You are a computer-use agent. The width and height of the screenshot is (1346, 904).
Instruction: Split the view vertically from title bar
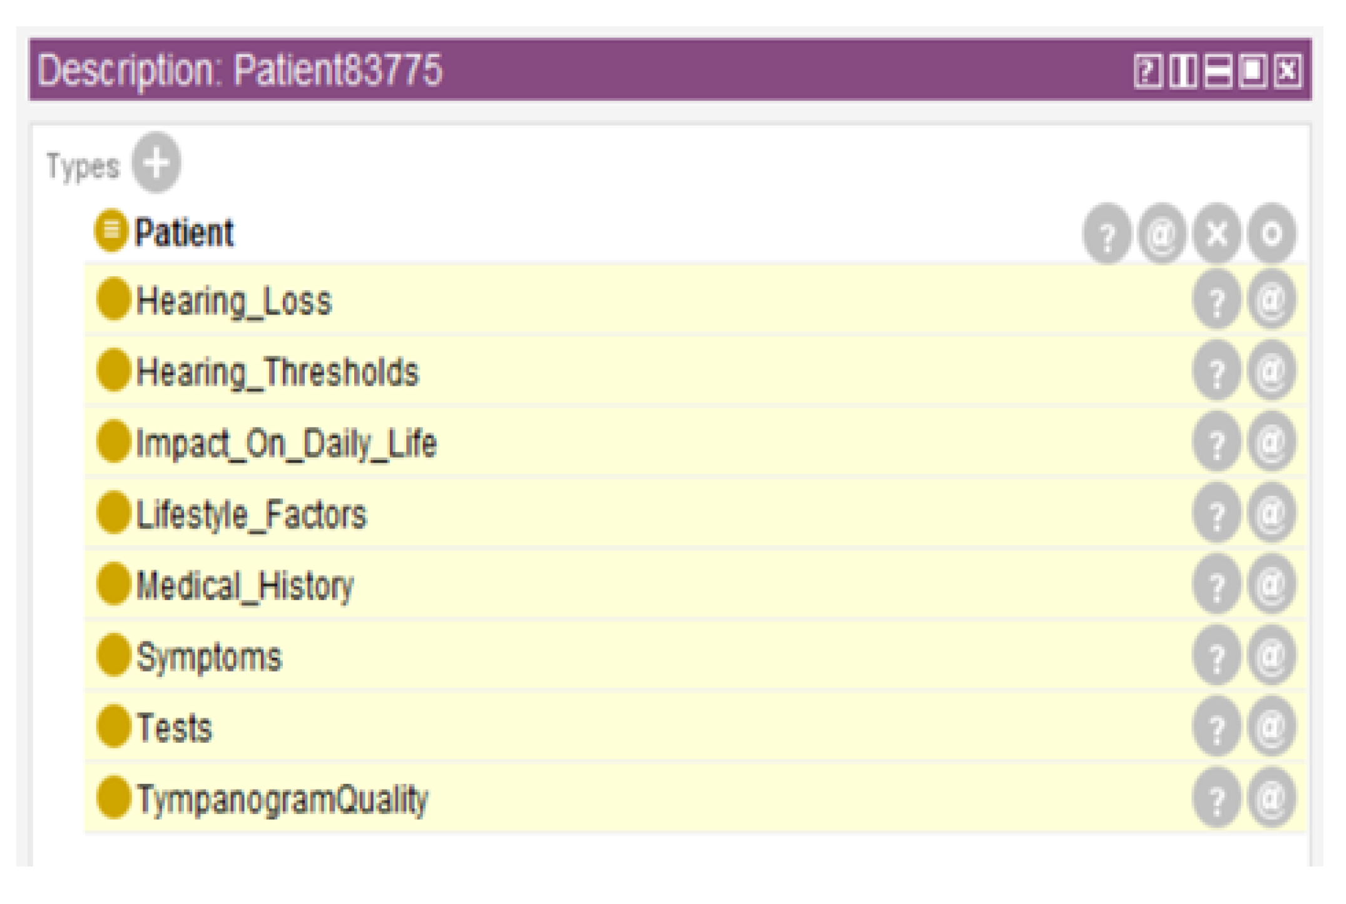[x=1183, y=71]
